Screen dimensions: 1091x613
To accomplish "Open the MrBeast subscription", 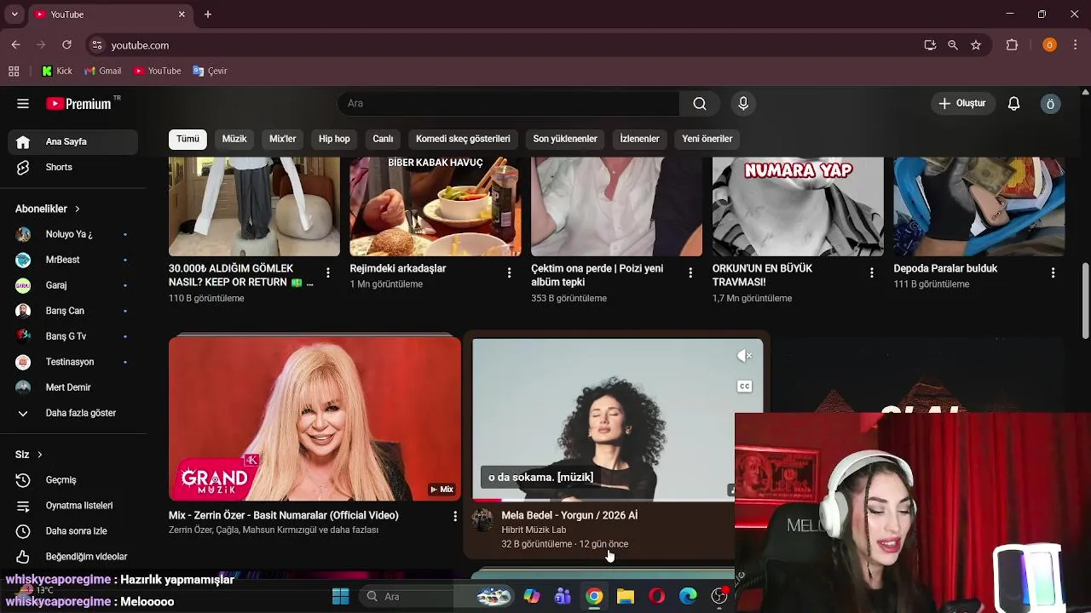I will 72,260.
